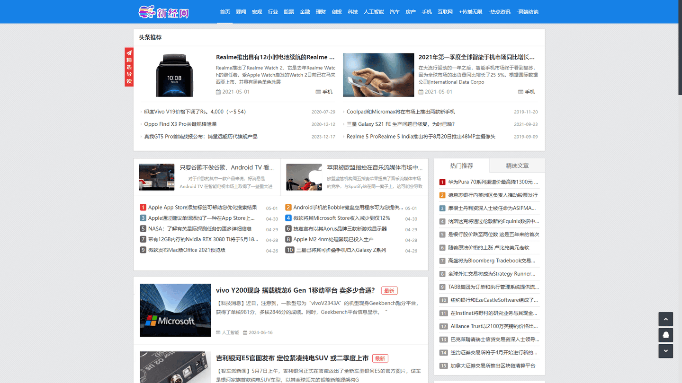The height and width of the screenshot is (383, 682).
Task: Open the 加拿大证券交易所 ranked item
Action: coord(493,366)
